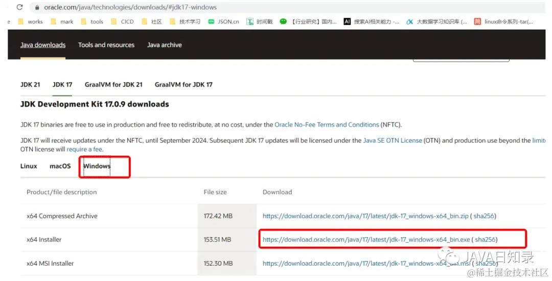Open the Java SE OTN License link

(x=393, y=140)
